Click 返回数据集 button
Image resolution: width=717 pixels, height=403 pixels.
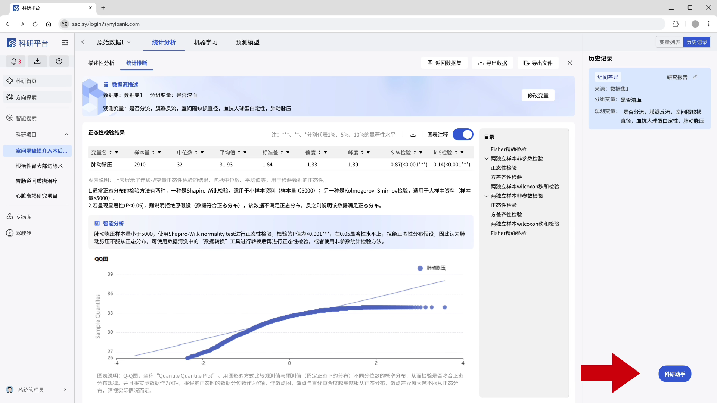pyautogui.click(x=444, y=63)
